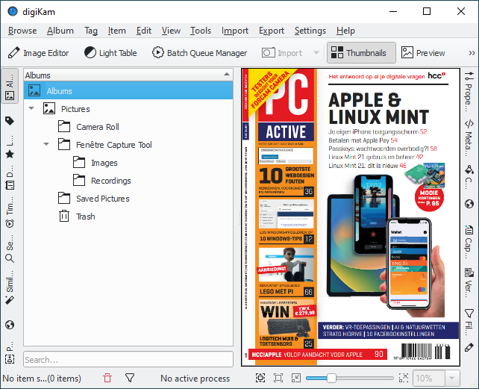The width and height of the screenshot is (479, 389).
Task: Select the Albums left sidebar tab
Action: pyautogui.click(x=10, y=87)
